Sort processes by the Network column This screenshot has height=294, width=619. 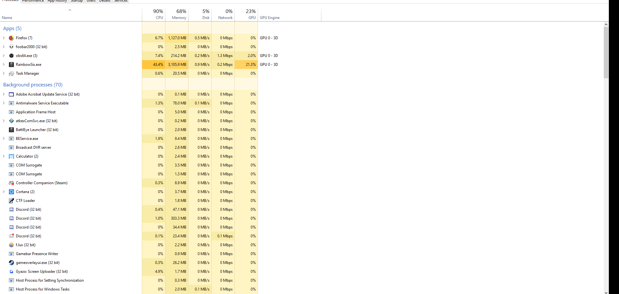click(x=223, y=15)
